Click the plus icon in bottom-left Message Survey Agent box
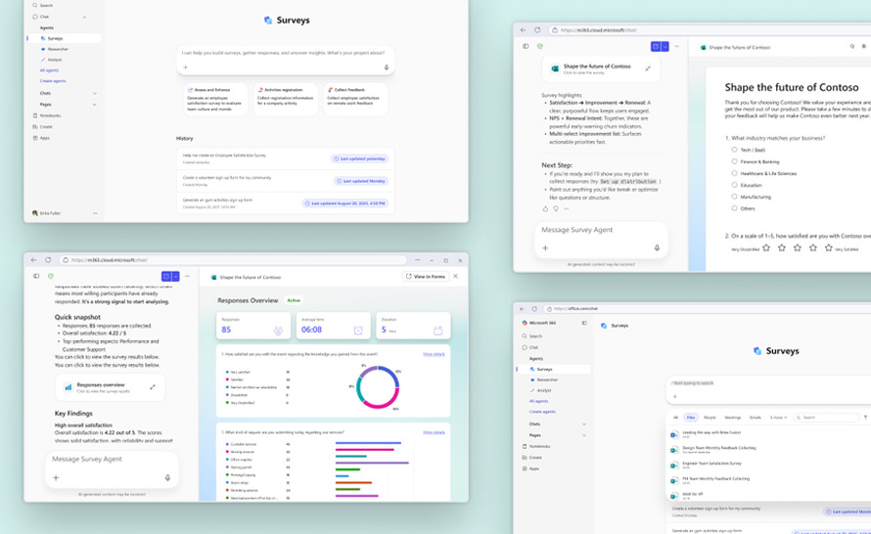 point(56,477)
